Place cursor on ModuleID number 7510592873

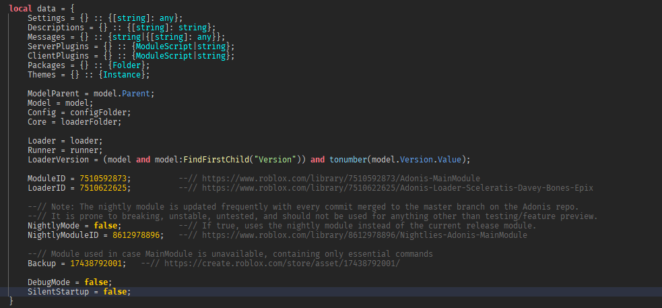tap(103, 179)
